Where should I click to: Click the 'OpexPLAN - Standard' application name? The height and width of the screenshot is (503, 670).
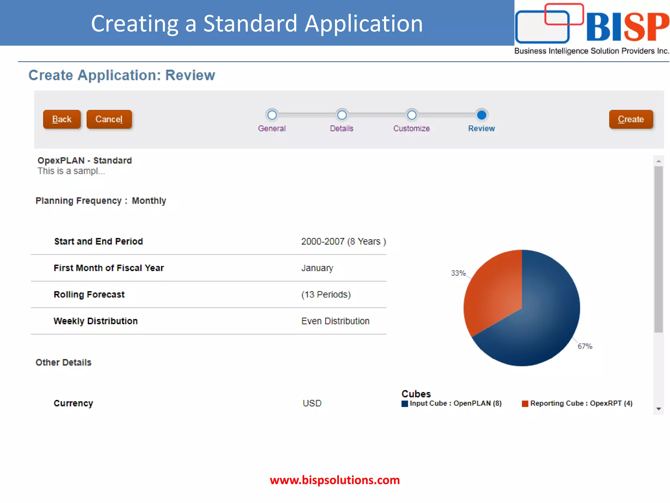(x=85, y=160)
